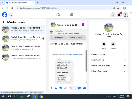Click the Send a quick response card
This screenshot has width=132, height=99.
click(x=64, y=77)
